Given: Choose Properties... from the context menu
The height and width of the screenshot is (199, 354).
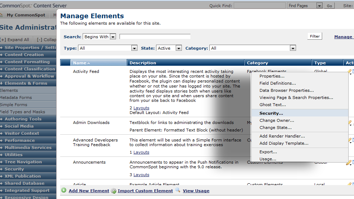Looking at the screenshot, I should point(300,76).
